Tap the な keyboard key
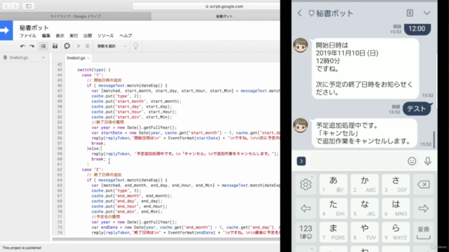Image resolution: width=449 pixels, height=252 pixels. (x=365, y=209)
